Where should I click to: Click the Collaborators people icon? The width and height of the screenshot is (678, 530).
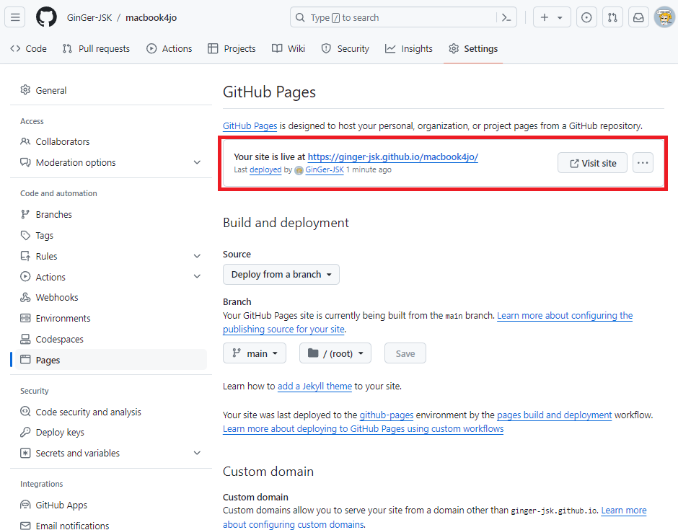pyautogui.click(x=25, y=141)
